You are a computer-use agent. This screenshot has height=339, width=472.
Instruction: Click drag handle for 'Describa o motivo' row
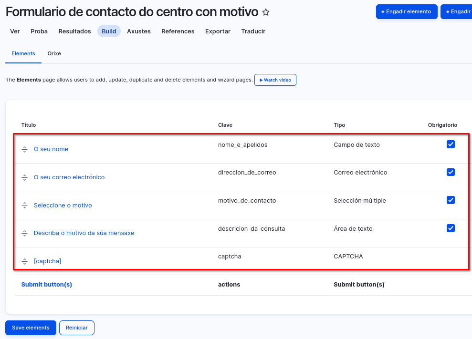click(x=25, y=233)
